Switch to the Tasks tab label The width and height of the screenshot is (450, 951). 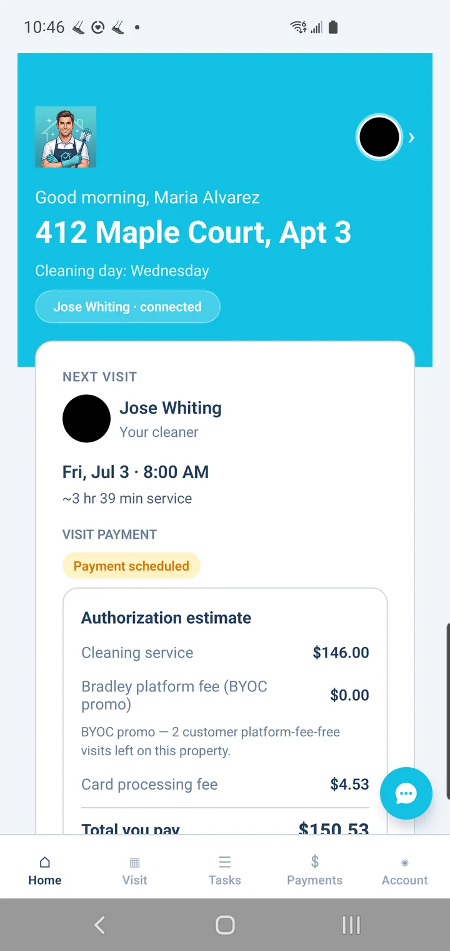click(x=224, y=880)
